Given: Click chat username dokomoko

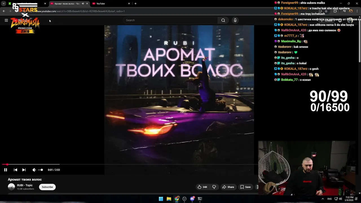Looking at the screenshot, I should pos(285,19).
